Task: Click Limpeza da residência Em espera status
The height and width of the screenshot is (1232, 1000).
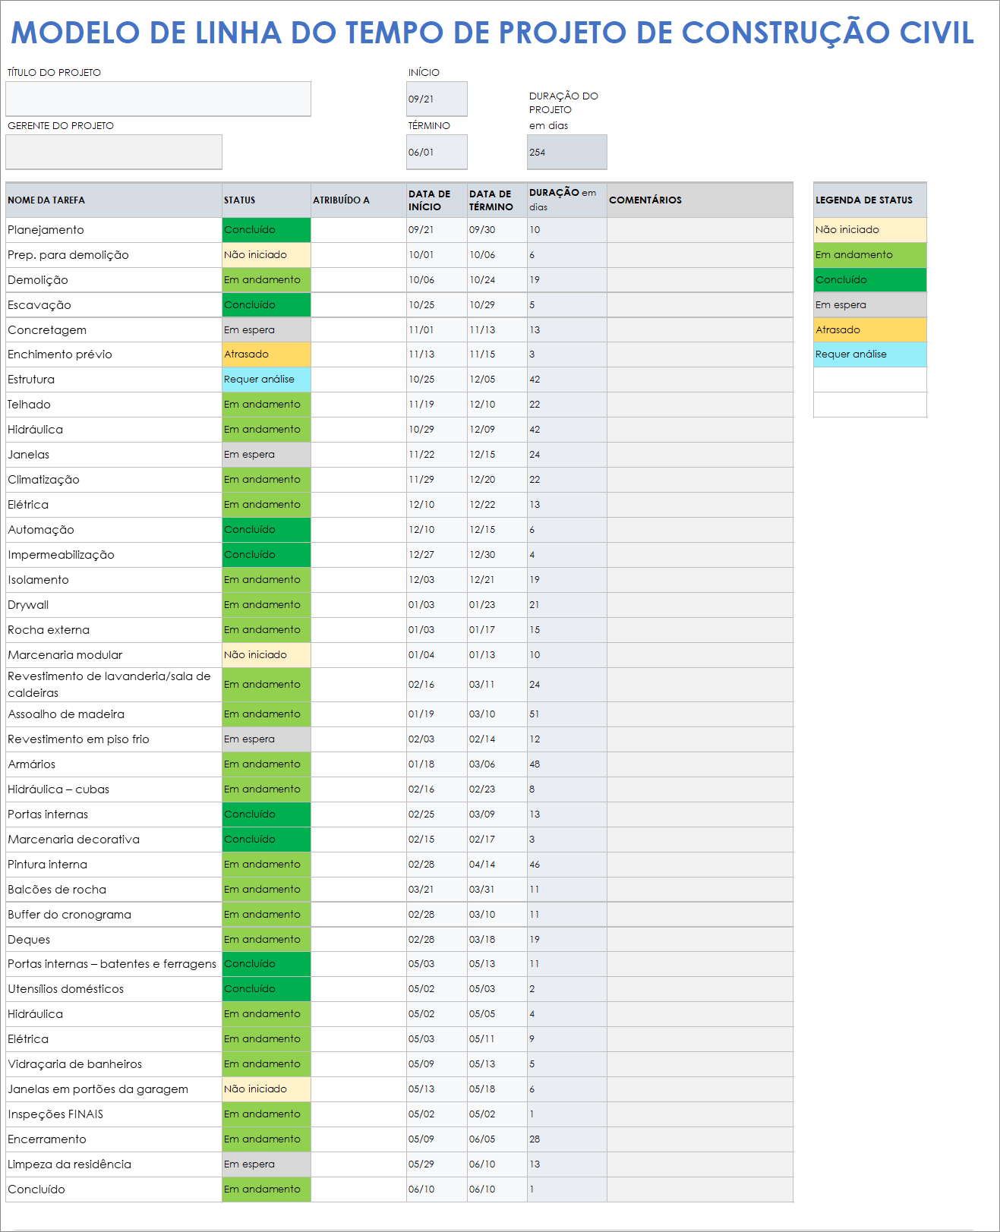Action: click(x=267, y=1164)
